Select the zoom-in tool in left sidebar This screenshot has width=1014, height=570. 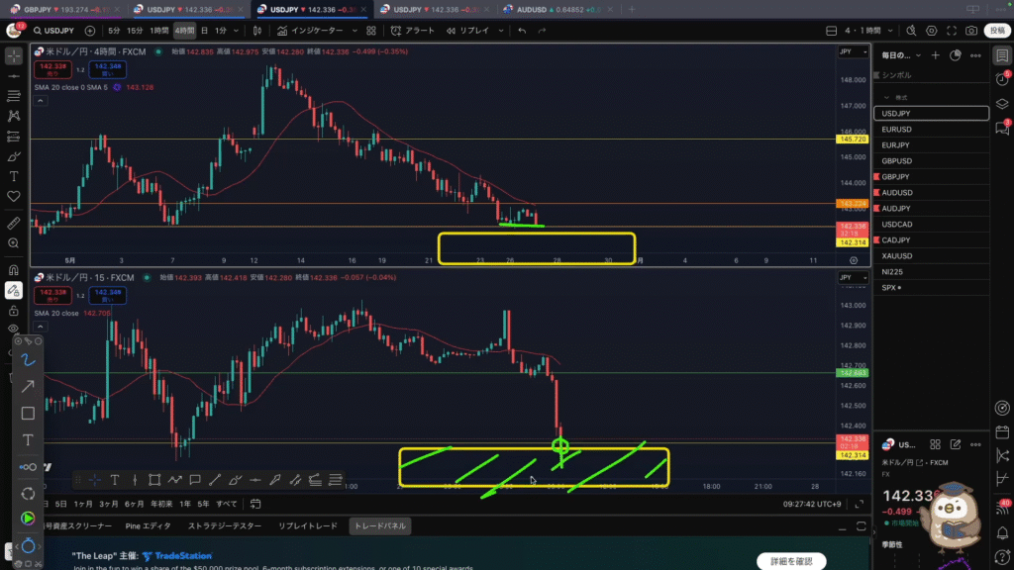(x=14, y=243)
